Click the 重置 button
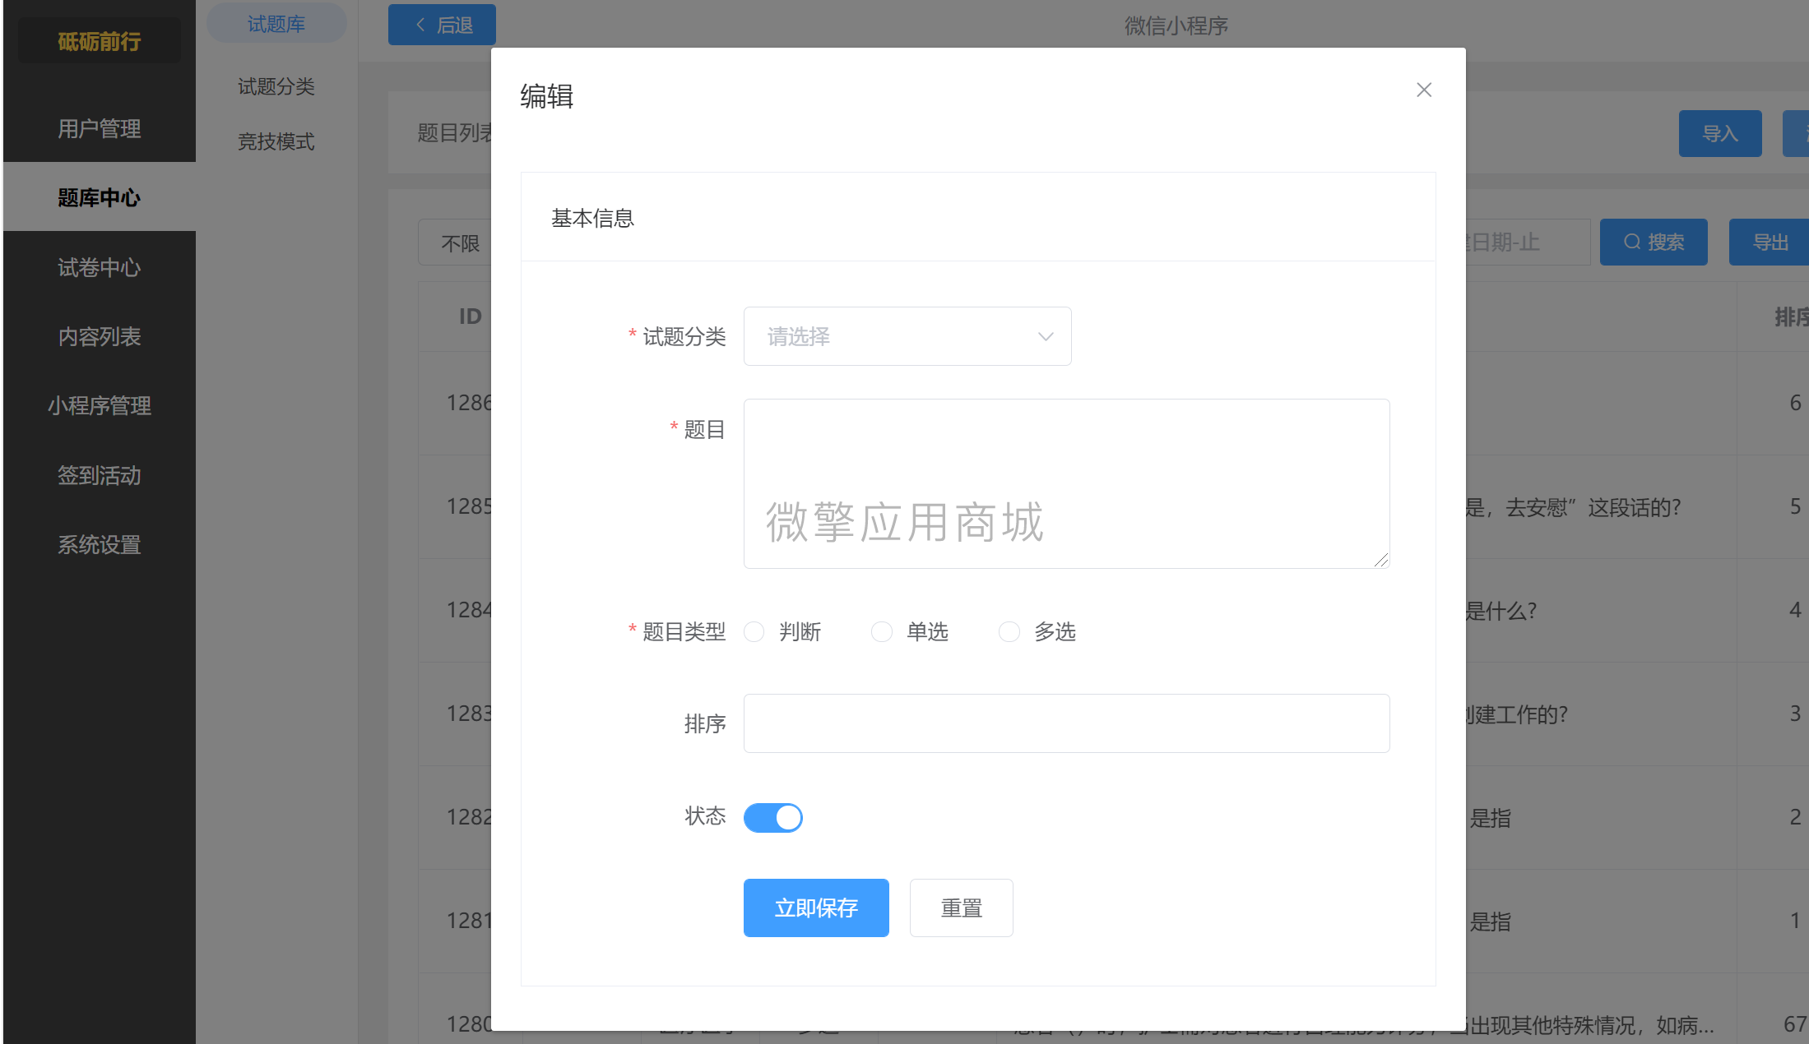This screenshot has height=1044, width=1809. click(961, 908)
